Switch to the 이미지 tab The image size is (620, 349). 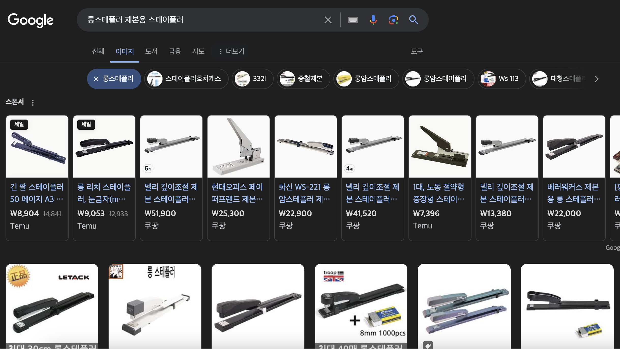pos(125,51)
